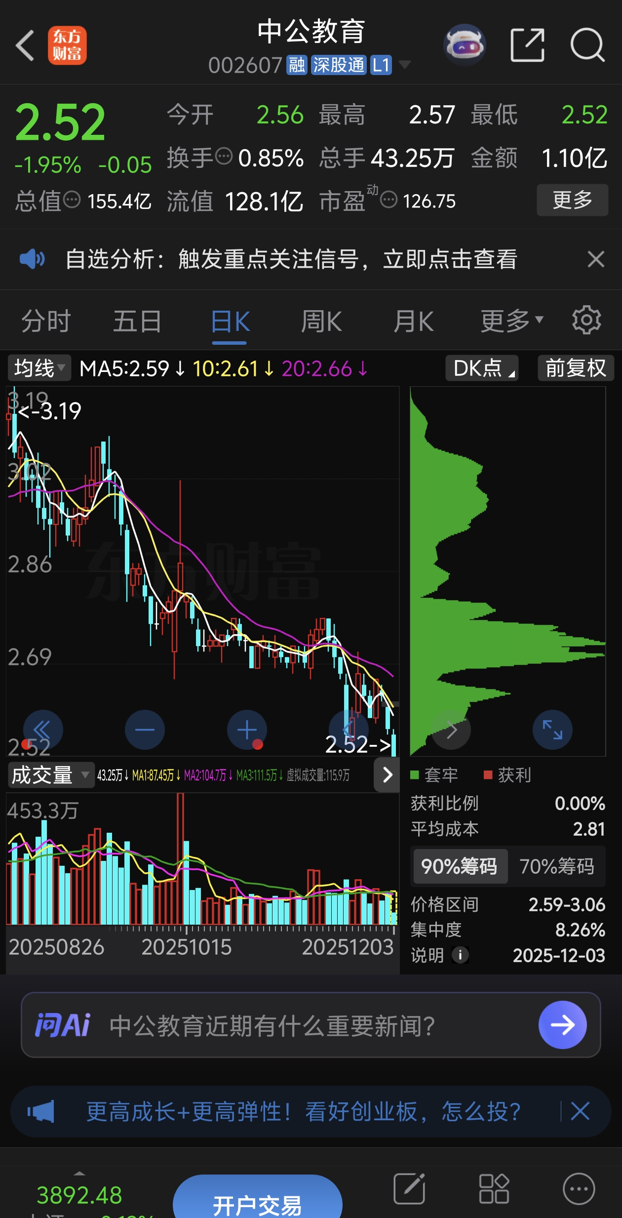This screenshot has height=1218, width=622.
Task: Expand chip distribution to fullscreen
Action: click(x=552, y=730)
